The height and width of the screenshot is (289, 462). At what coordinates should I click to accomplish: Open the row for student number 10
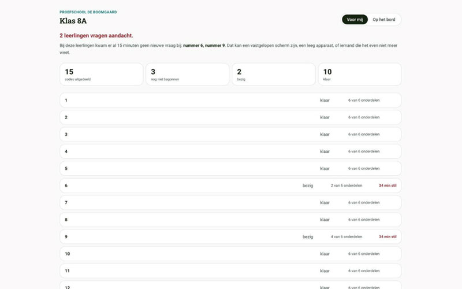(x=230, y=254)
